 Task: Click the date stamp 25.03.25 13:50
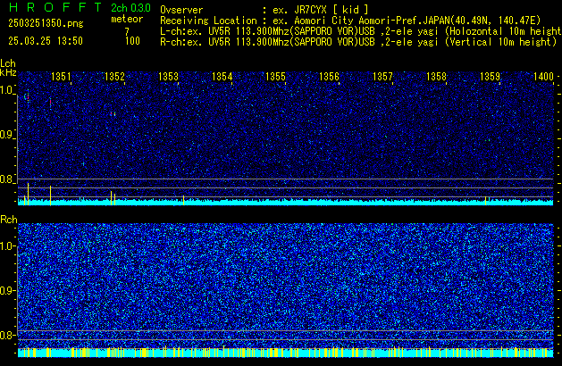[46, 41]
